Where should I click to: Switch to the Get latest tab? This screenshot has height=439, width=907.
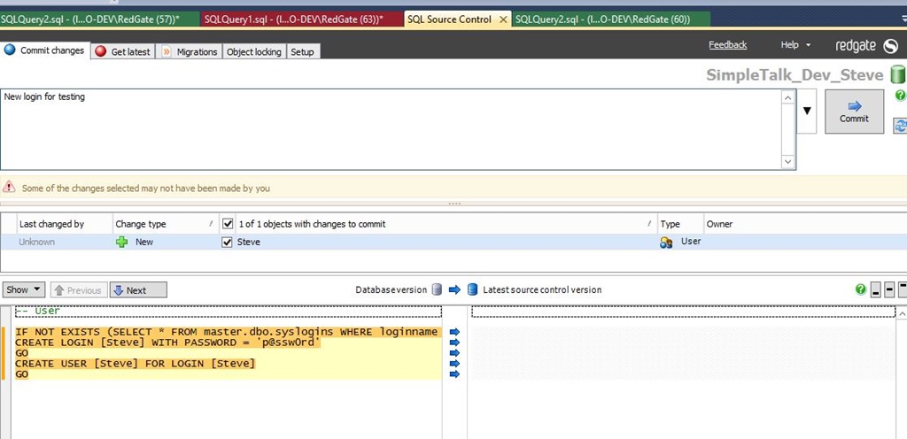[123, 51]
